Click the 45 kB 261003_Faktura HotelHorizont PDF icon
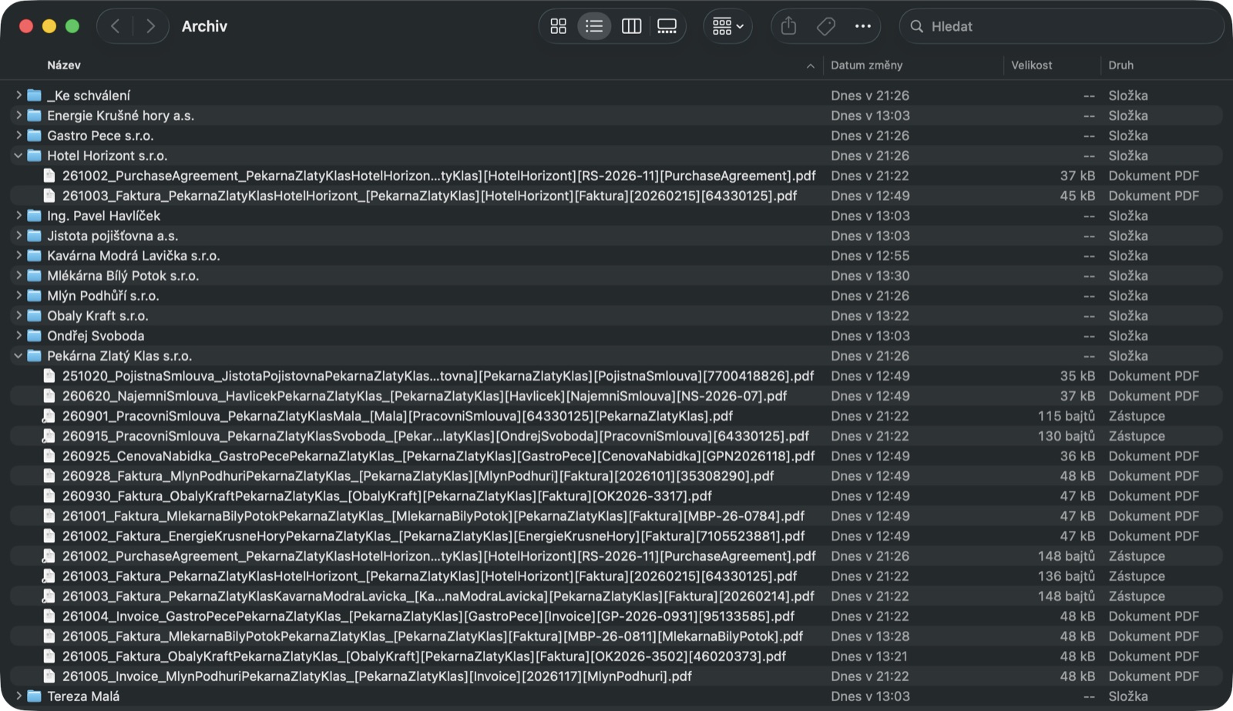The height and width of the screenshot is (711, 1233). tap(49, 195)
